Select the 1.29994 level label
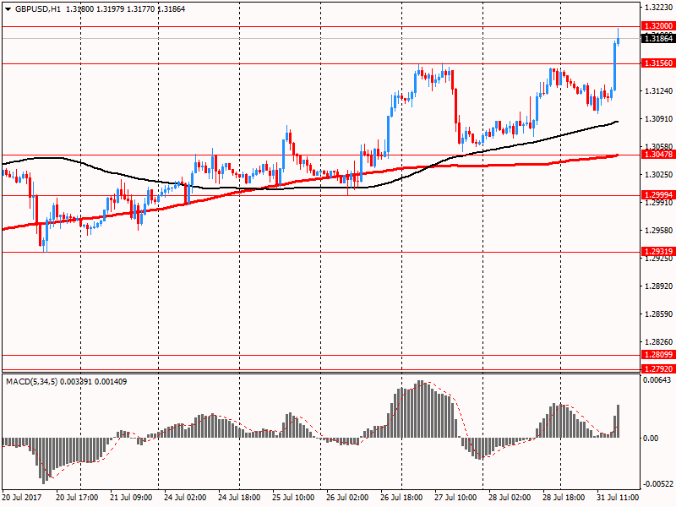This screenshot has height=507, width=676. [658, 195]
